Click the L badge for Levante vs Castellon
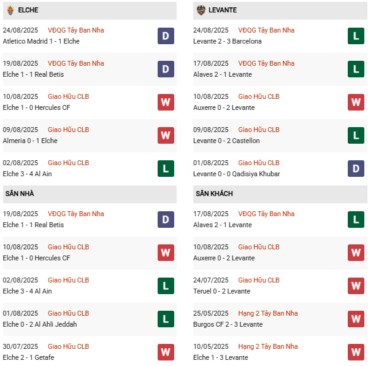The width and height of the screenshot is (368, 366). pos(356,135)
